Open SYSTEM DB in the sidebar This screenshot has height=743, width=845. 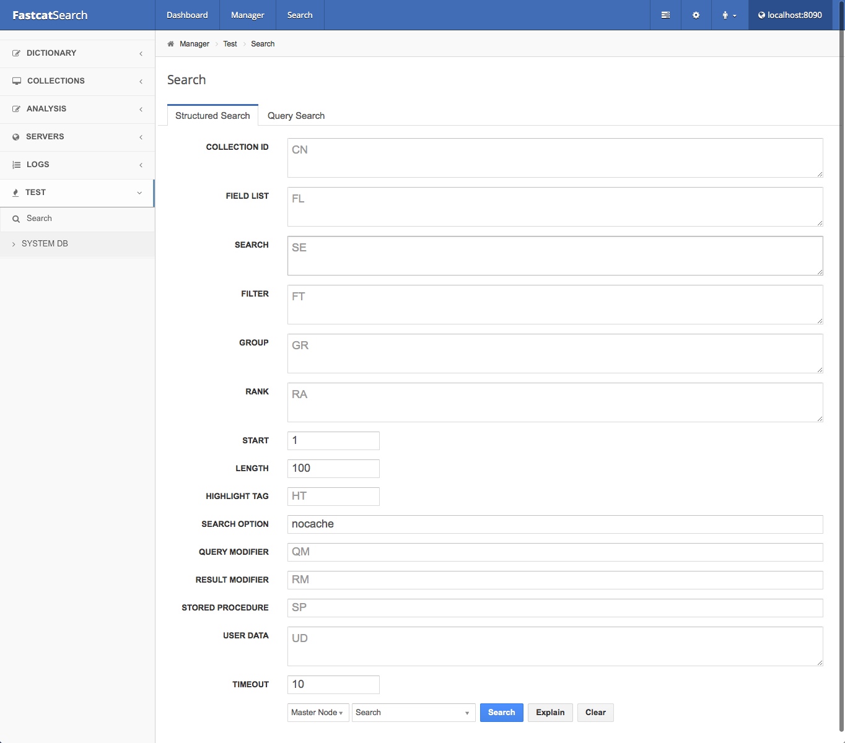click(x=77, y=244)
